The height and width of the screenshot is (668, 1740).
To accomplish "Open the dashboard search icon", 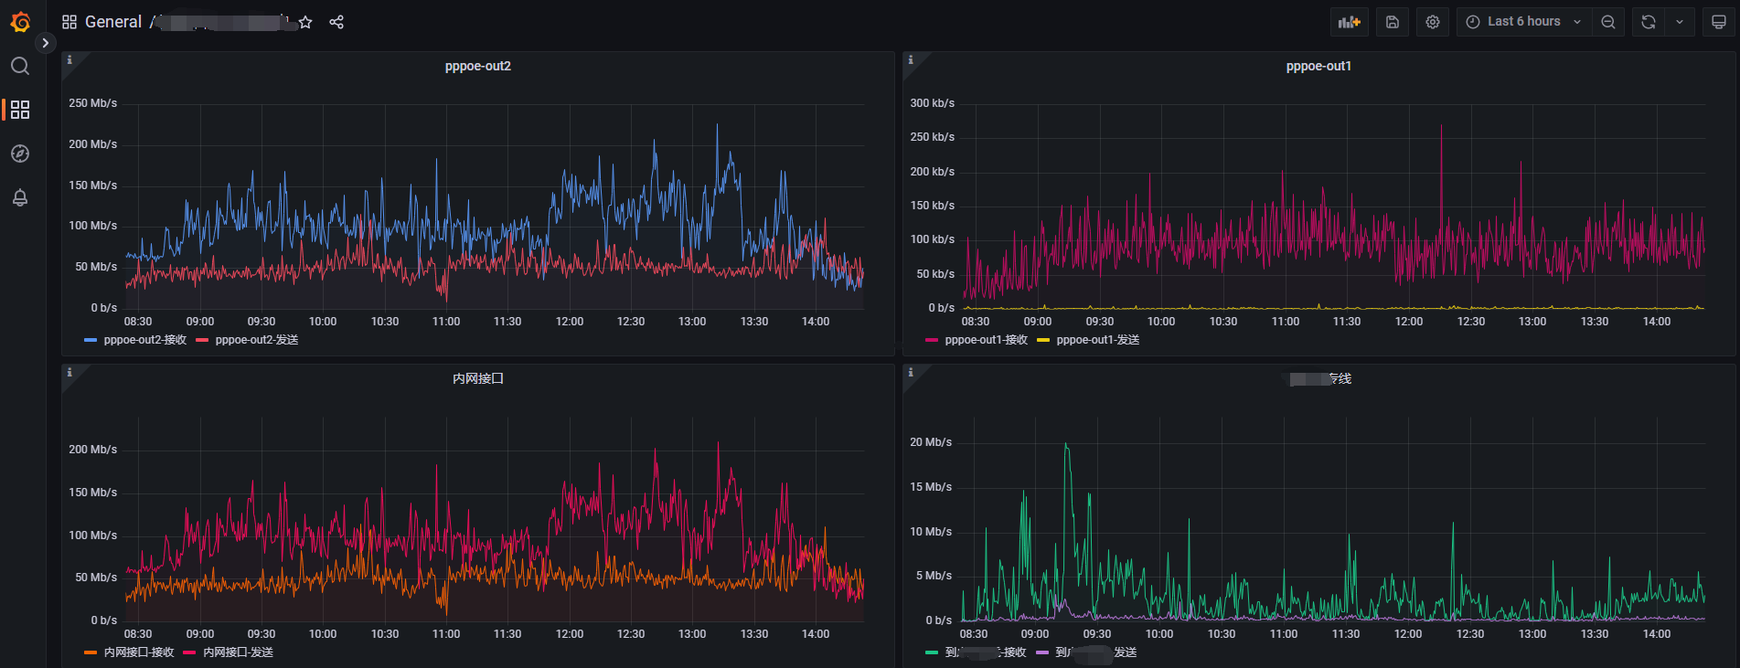I will pyautogui.click(x=20, y=66).
